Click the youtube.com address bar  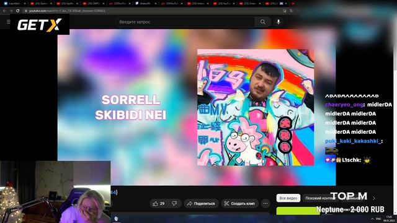(152, 11)
